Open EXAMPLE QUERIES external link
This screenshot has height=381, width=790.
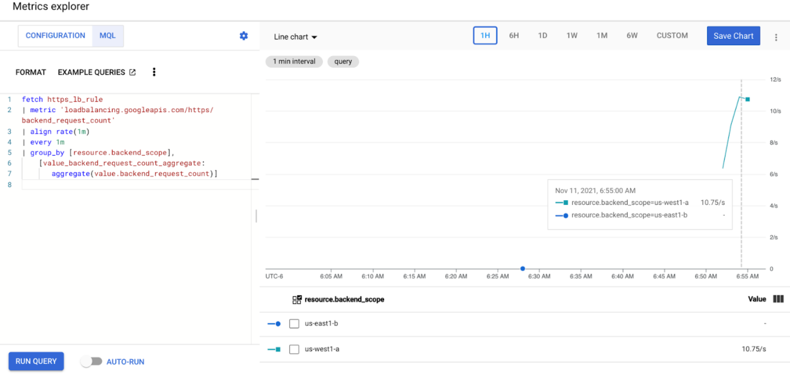pyautogui.click(x=132, y=72)
